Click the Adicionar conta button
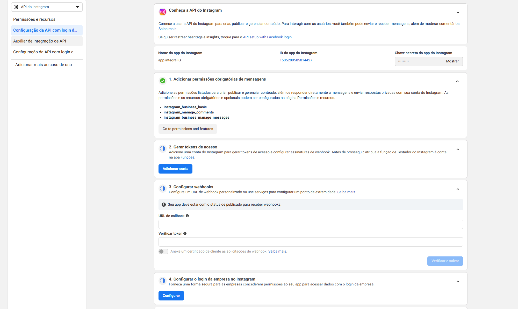 coord(175,169)
